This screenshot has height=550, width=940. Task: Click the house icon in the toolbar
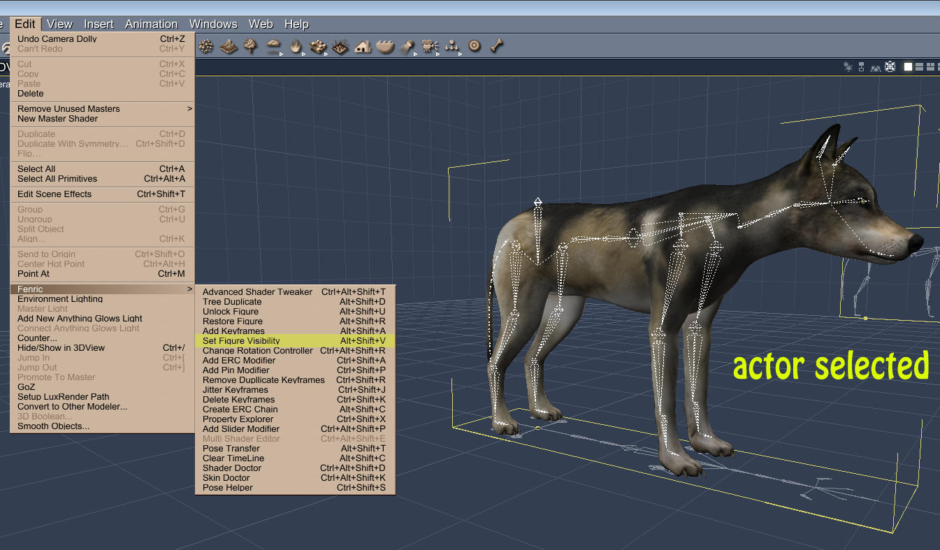363,47
